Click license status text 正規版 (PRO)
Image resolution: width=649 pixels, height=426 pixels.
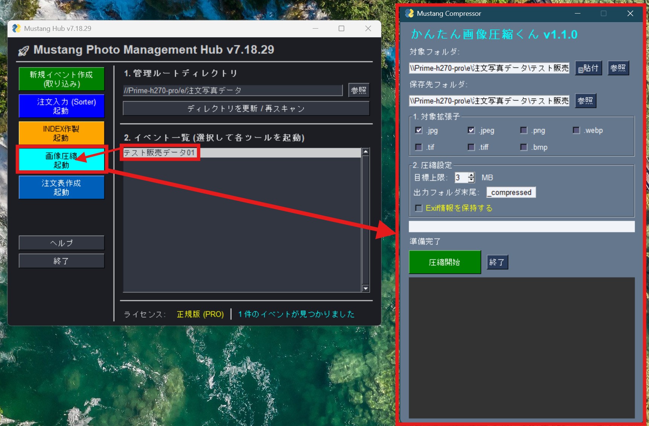(200, 314)
